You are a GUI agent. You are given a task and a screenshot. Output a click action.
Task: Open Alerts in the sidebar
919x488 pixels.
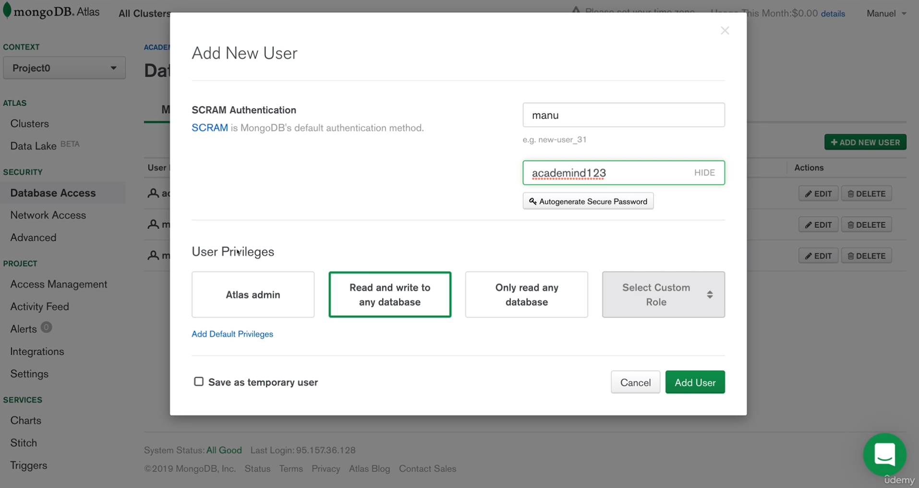24,329
